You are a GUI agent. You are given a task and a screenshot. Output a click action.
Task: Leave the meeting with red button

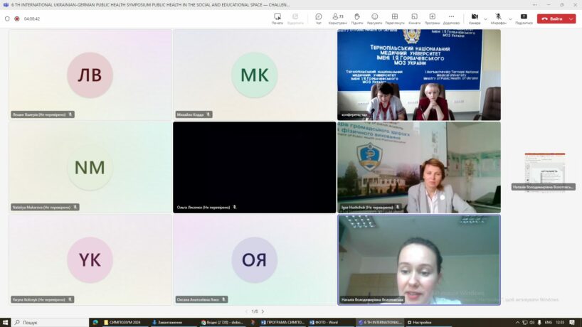tap(552, 19)
